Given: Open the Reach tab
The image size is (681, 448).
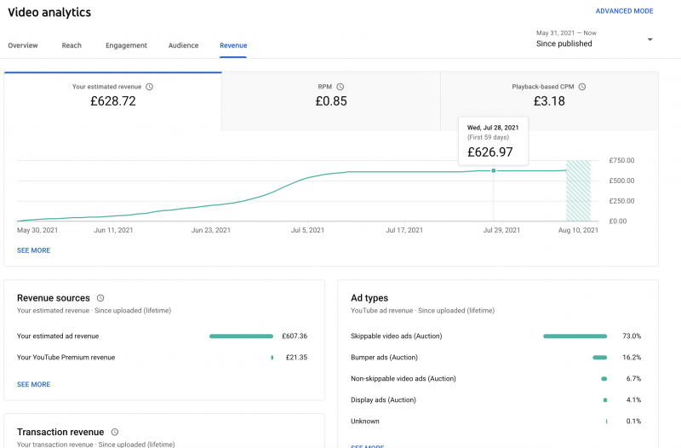Looking at the screenshot, I should (72, 46).
